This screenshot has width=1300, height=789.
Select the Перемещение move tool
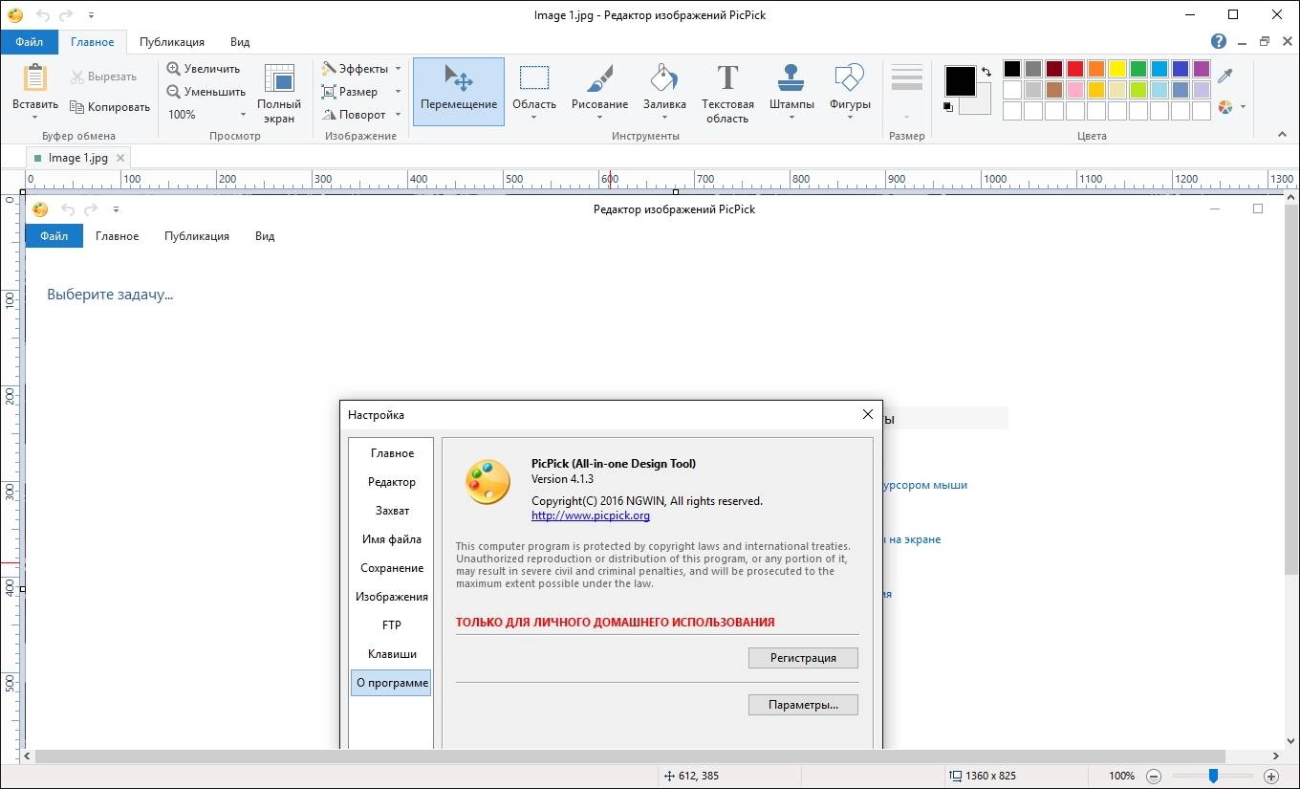coord(459,92)
